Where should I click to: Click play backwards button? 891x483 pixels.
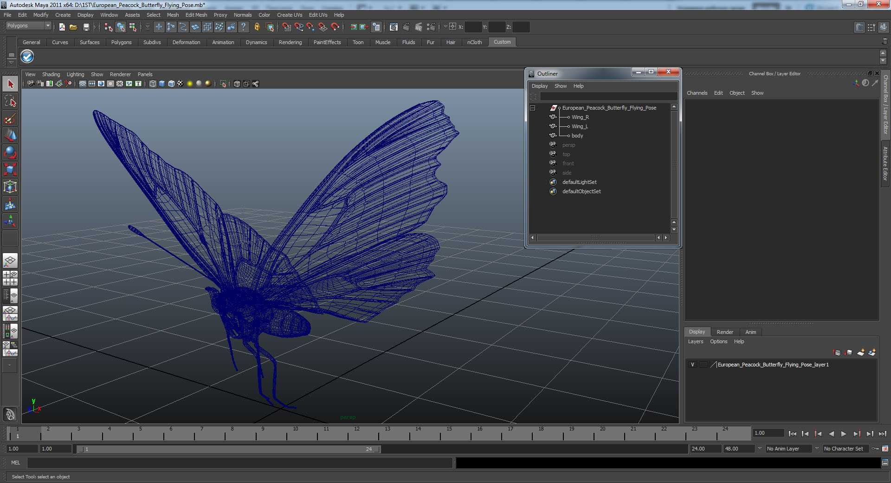click(x=831, y=434)
